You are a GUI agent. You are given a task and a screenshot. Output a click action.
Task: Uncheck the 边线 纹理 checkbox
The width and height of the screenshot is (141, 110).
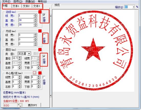click(x=44, y=15)
